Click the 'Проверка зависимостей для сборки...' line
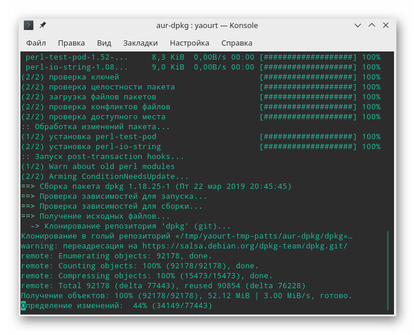The height and width of the screenshot is (335, 415). (x=111, y=206)
